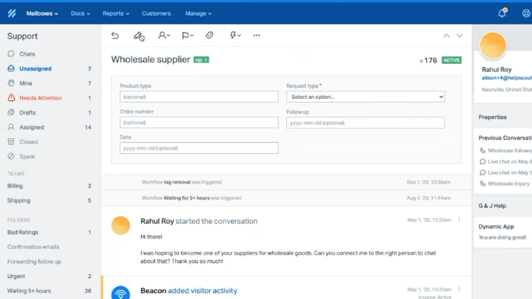Click the tag icon in toolbar
This screenshot has width=532, height=299.
click(x=209, y=35)
